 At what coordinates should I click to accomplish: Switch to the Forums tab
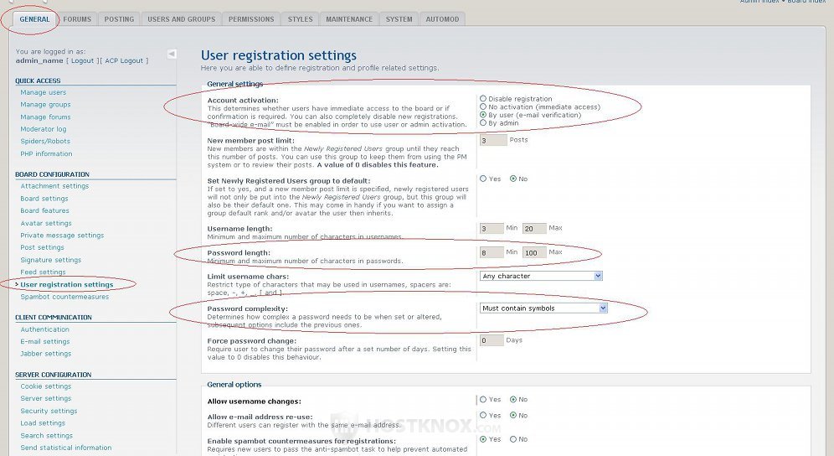coord(77,19)
